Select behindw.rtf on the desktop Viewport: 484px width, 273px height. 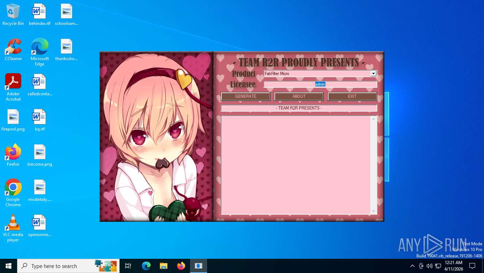(x=40, y=15)
